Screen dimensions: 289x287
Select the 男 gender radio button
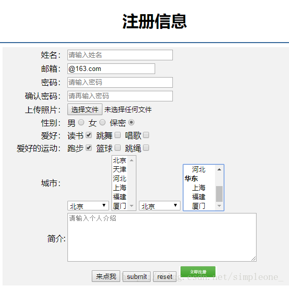tap(81, 122)
